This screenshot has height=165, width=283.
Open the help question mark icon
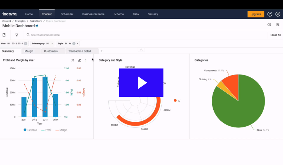(x=270, y=14)
